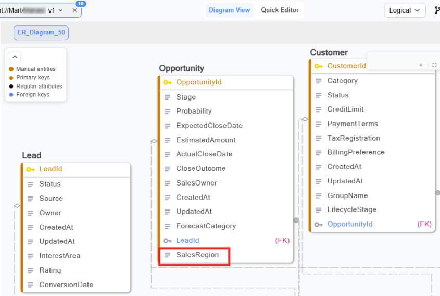The image size is (440, 296).
Task: Click the fullscreen icon in Customer toolbar
Action: (x=434, y=65)
